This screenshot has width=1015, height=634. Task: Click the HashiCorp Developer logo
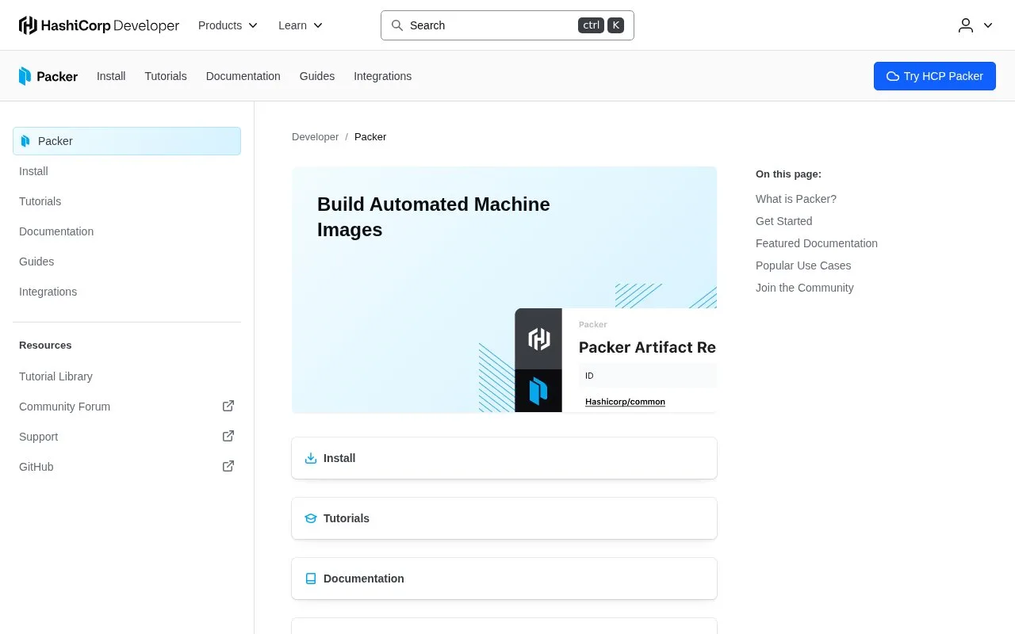point(99,25)
